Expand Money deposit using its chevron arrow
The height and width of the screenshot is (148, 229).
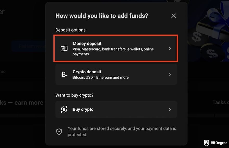point(170,48)
